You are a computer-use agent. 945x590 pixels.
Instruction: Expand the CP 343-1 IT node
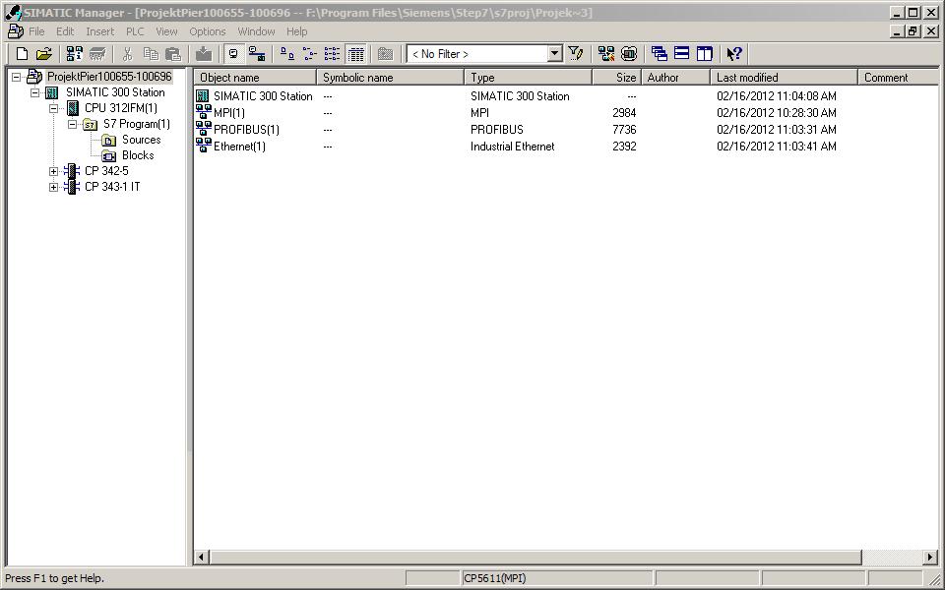[53, 187]
